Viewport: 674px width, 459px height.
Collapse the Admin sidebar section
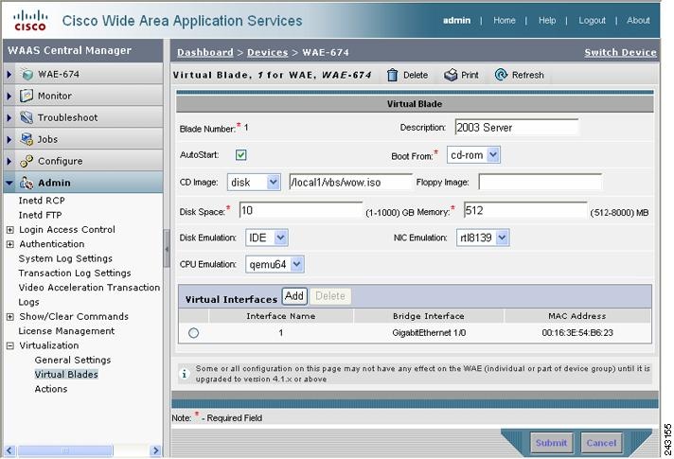[x=9, y=183]
